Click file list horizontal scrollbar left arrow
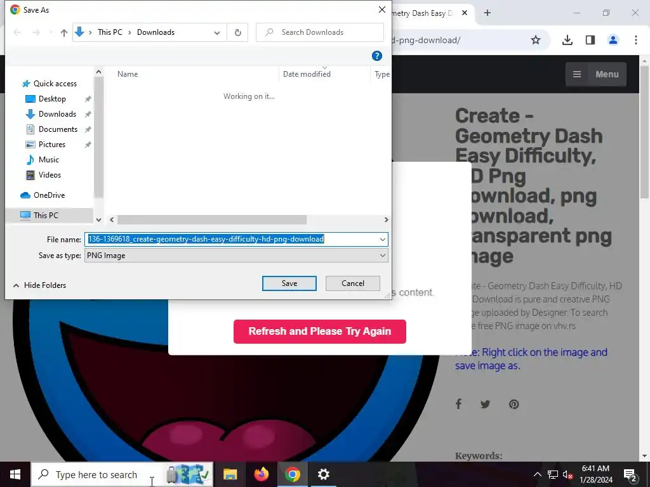The height and width of the screenshot is (487, 650). (x=112, y=220)
